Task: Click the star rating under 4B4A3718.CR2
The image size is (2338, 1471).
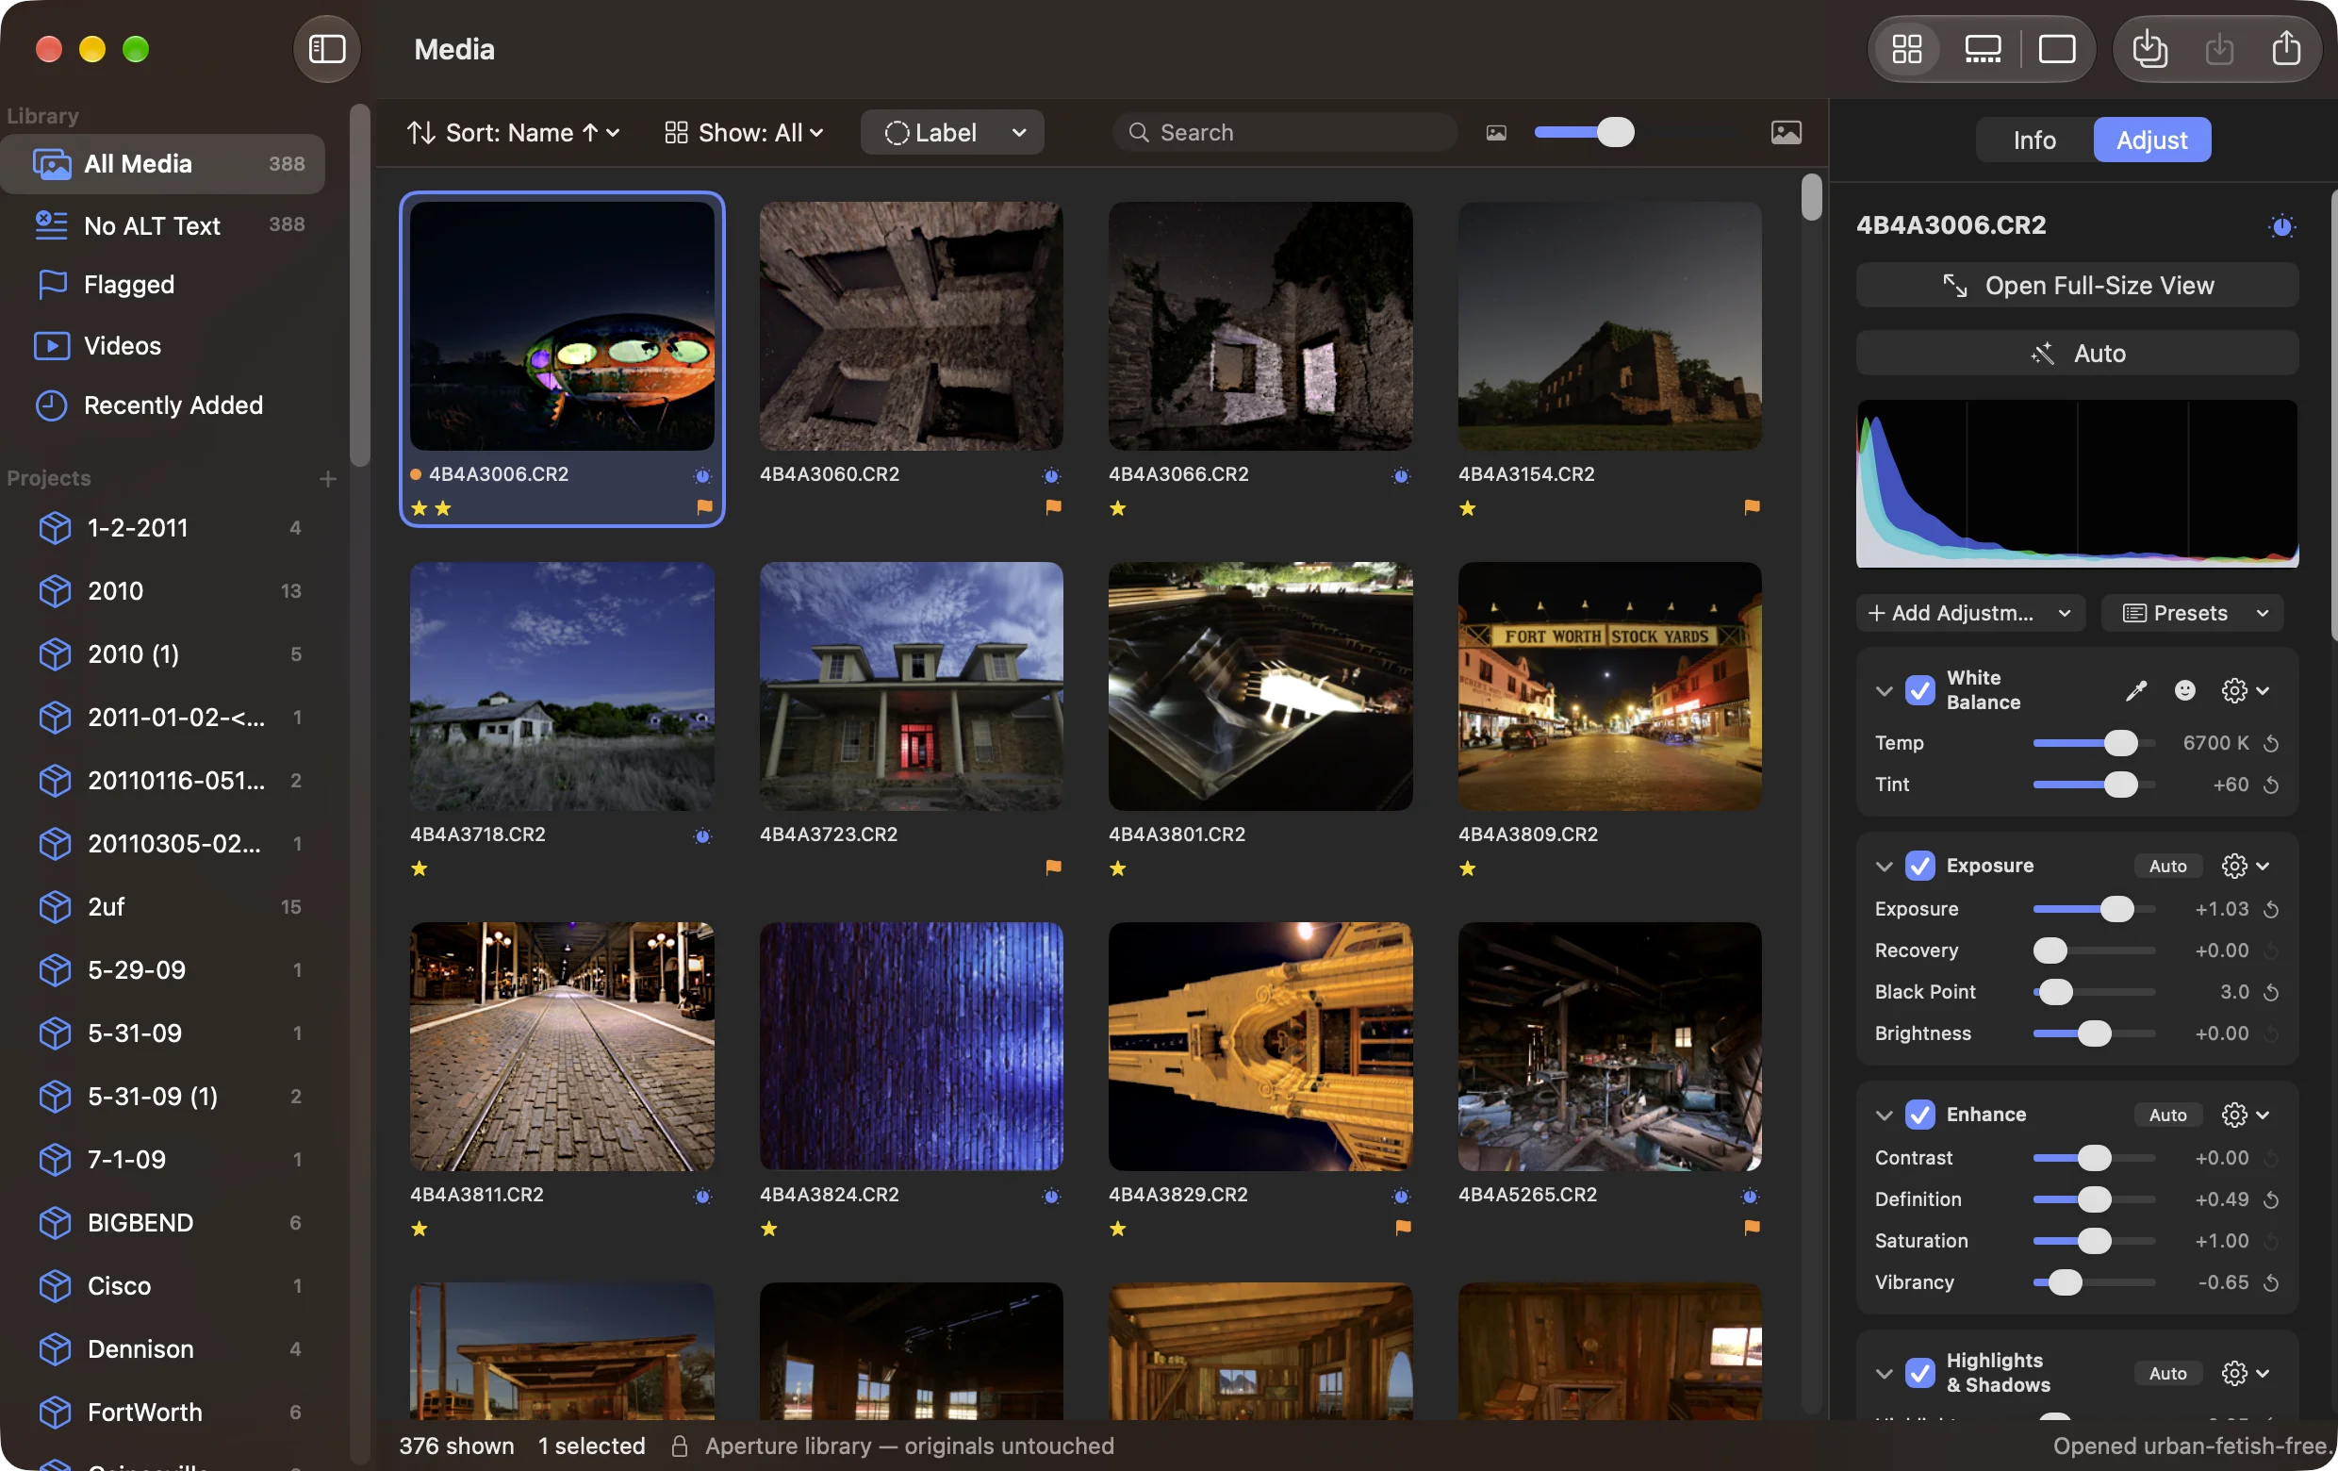Action: coord(420,869)
